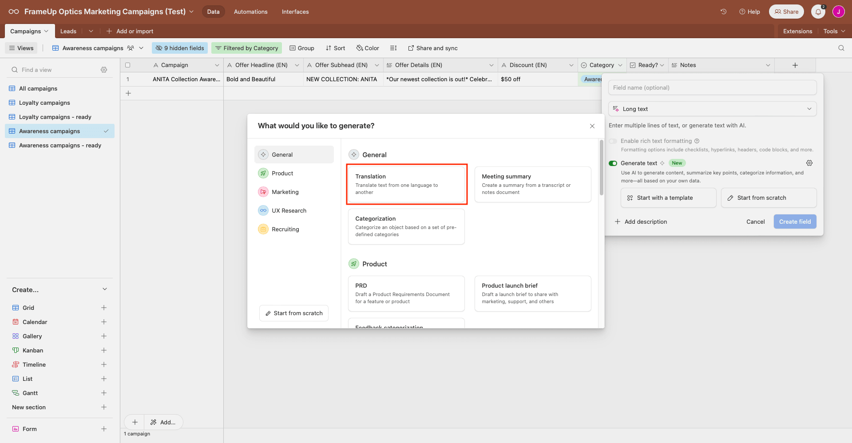Click the Sort icon in the toolbar
852x443 pixels.
pos(335,48)
